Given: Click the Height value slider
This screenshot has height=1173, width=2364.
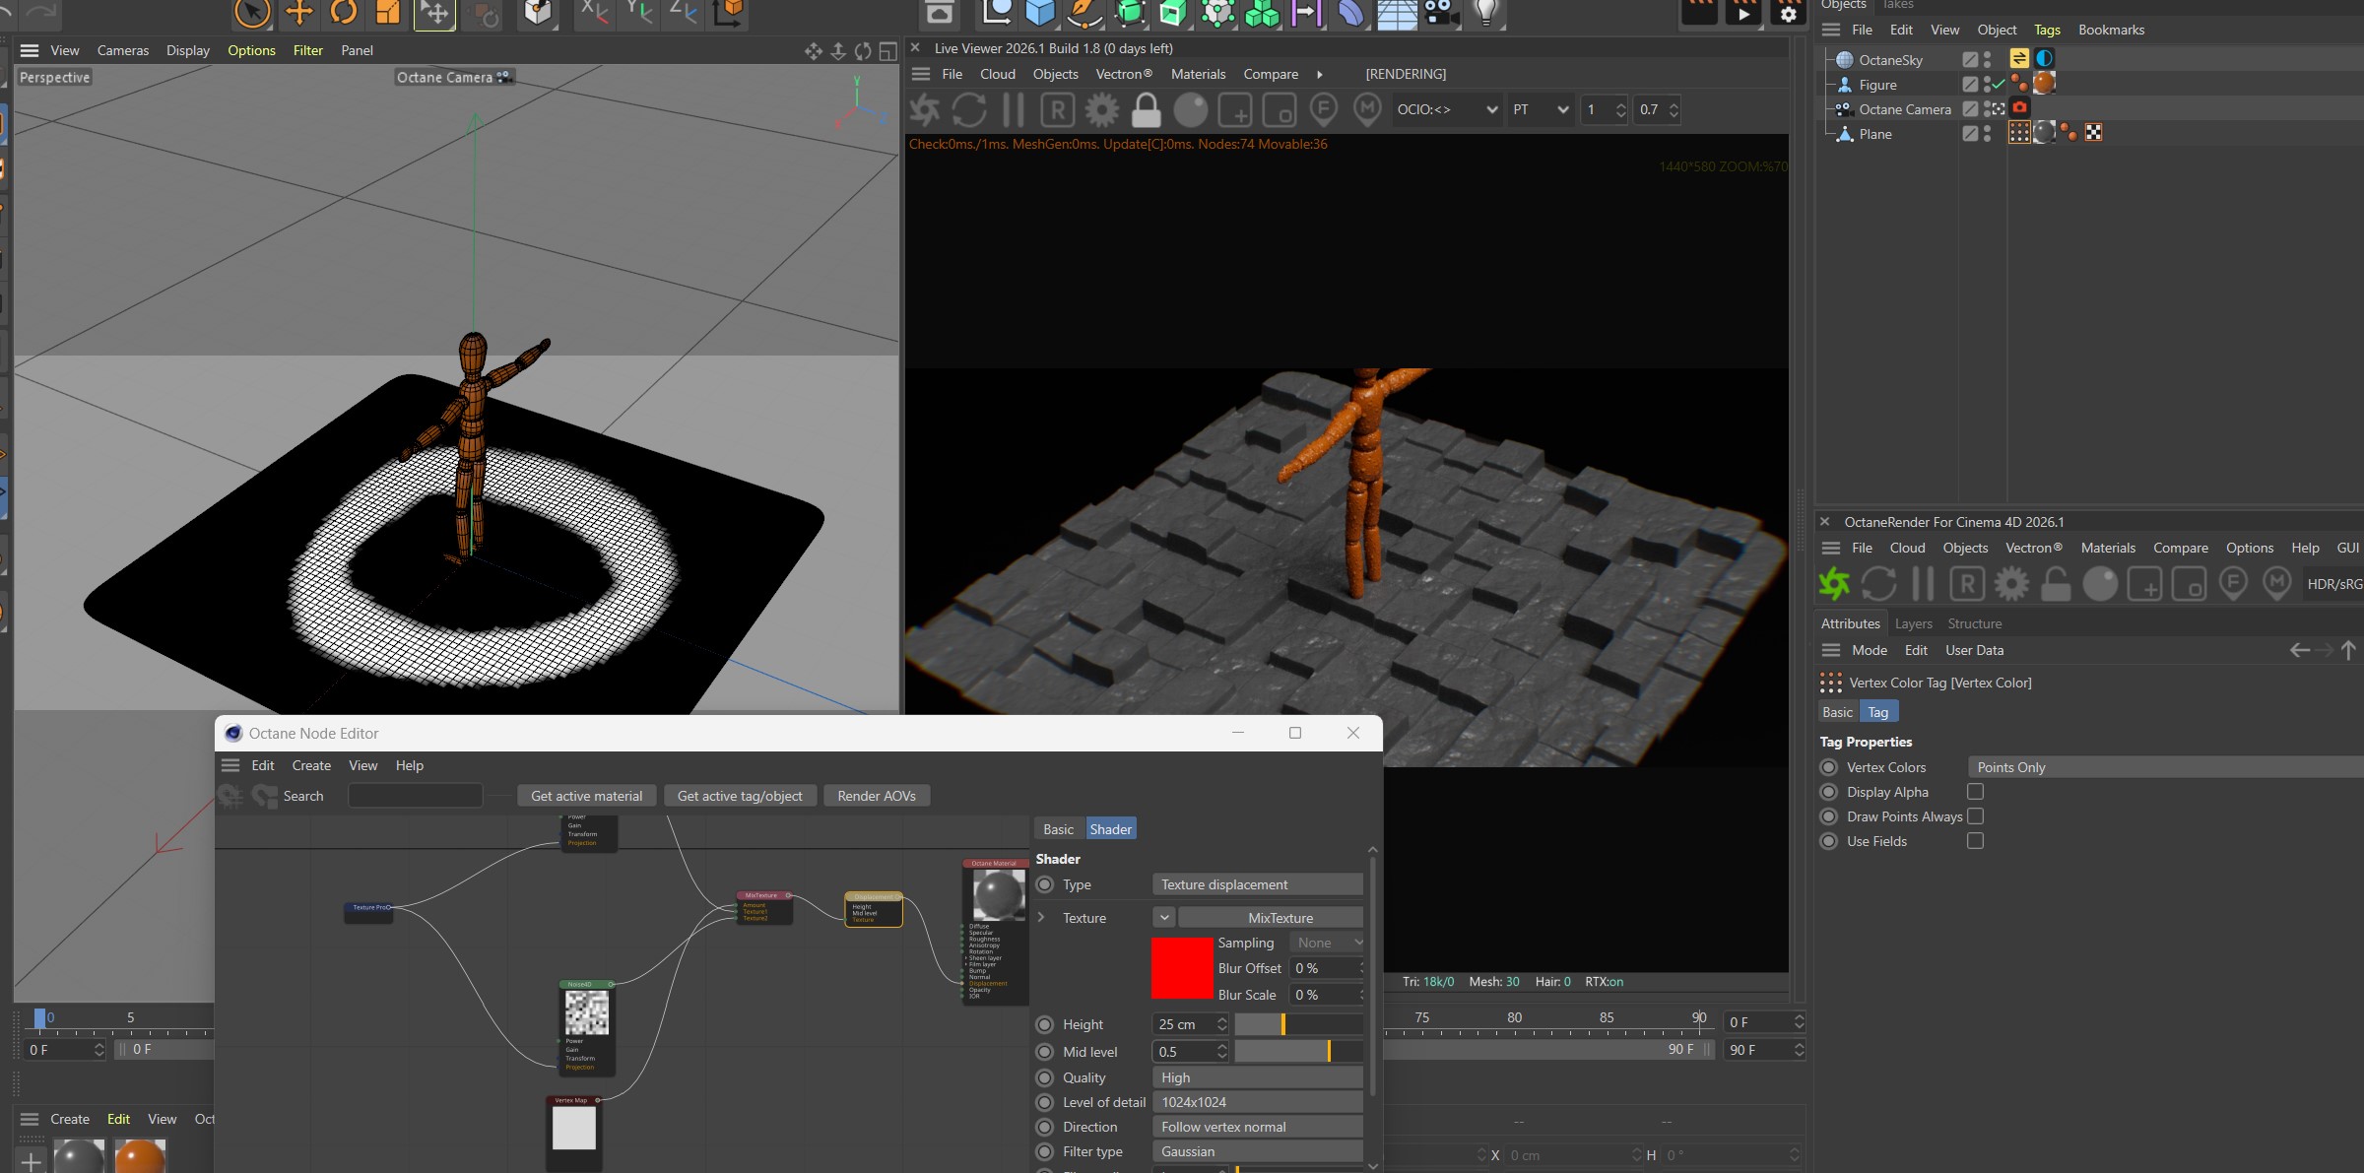Looking at the screenshot, I should pyautogui.click(x=1298, y=1024).
